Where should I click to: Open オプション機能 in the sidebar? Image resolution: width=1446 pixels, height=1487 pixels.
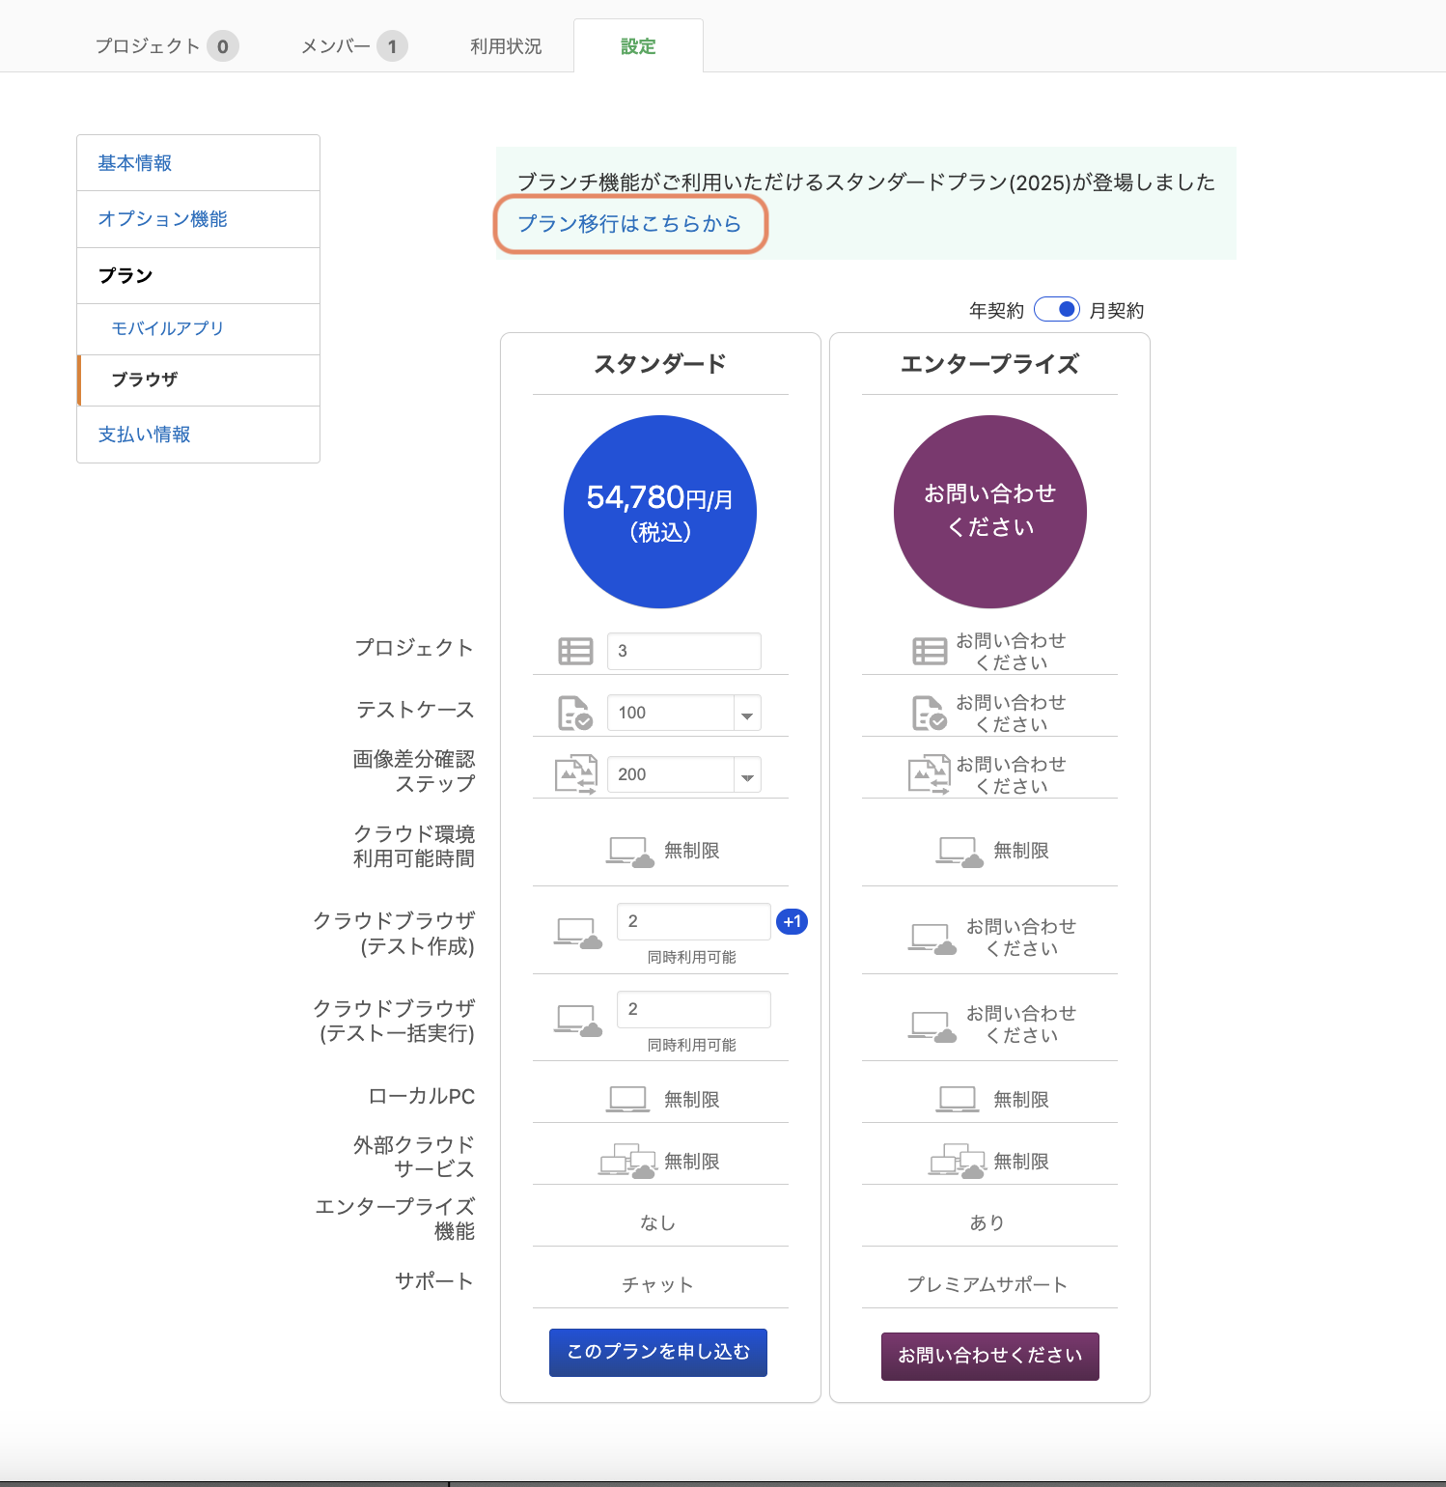click(198, 219)
